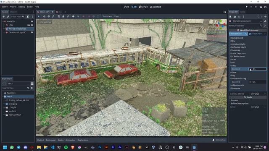Expand the Adjustments section
The height and width of the screenshot is (151, 269).
pos(237,85)
